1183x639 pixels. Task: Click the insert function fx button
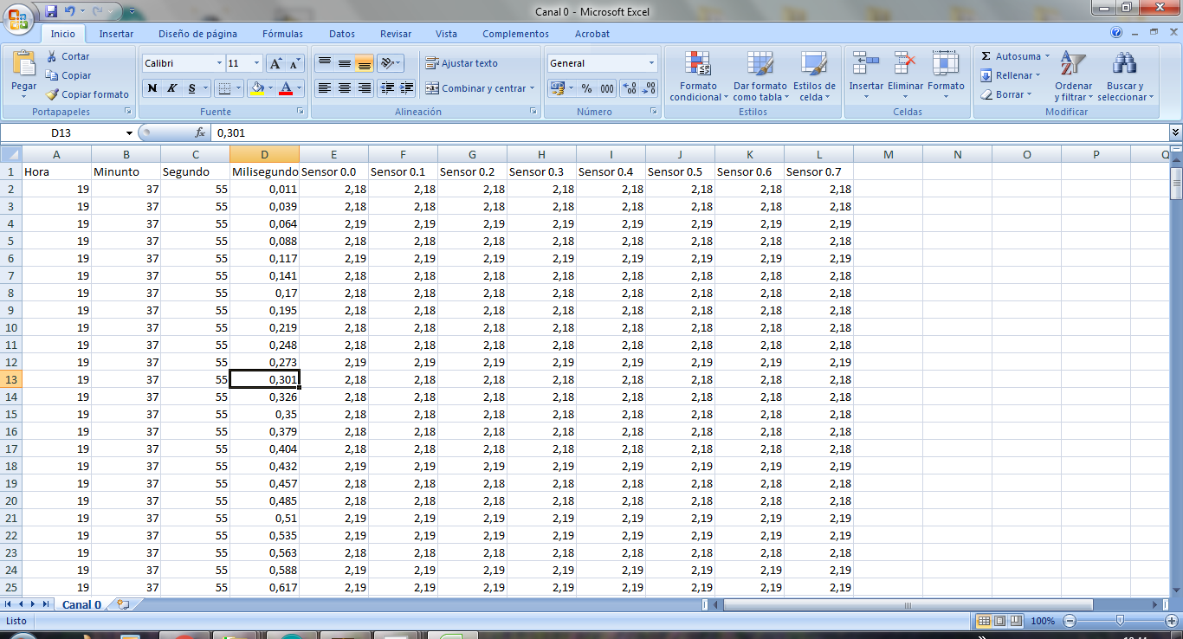click(x=200, y=132)
